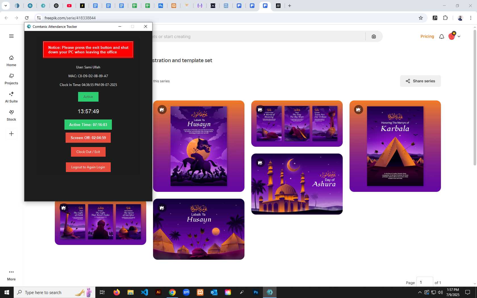This screenshot has width=477, height=298.
Task: Click premium crown on Husayn tents banner
Action: point(162,208)
